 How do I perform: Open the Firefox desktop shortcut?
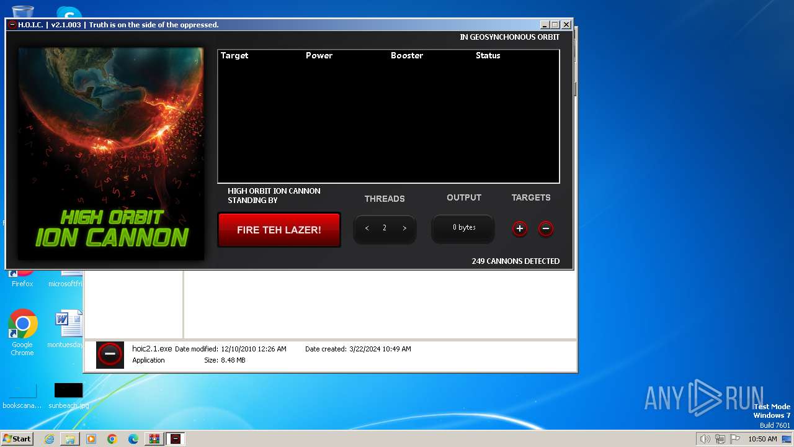point(22,278)
